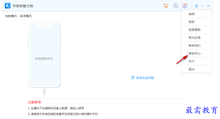220x119 pixels.
Task: Choose 检查更新 in the menu
Action: coord(196,30)
